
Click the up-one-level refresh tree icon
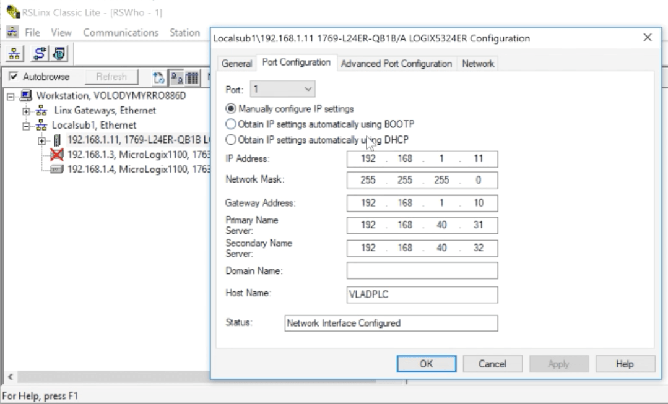pyautogui.click(x=159, y=77)
